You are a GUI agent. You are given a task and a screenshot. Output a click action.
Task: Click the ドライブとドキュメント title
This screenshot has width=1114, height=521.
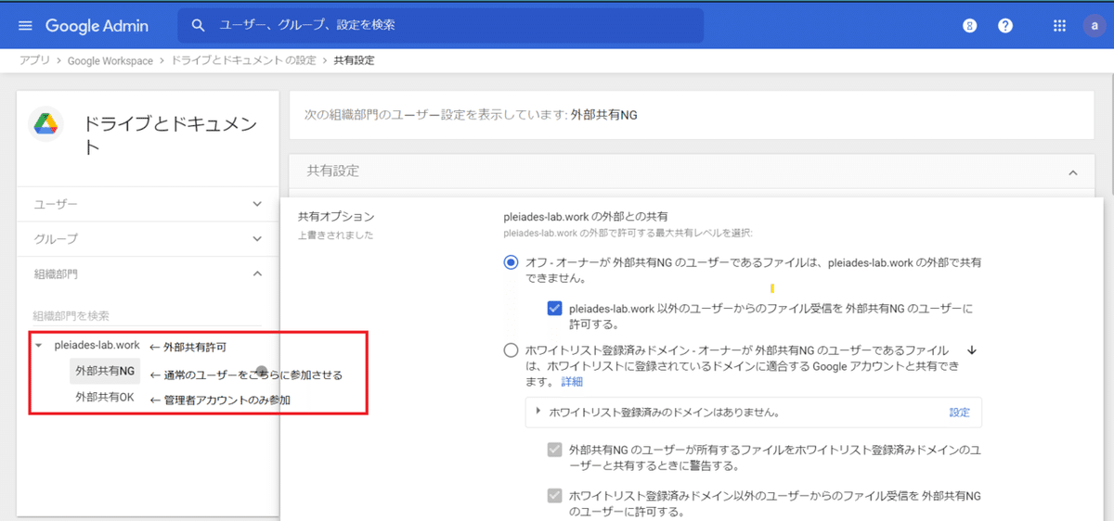[x=170, y=135]
